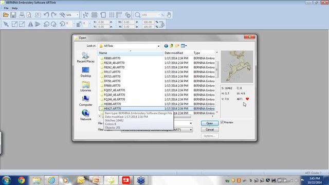
Task: Click the Print toolbar icon
Action: point(22,15)
